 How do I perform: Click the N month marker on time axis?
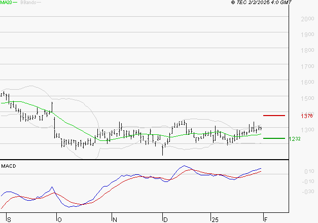pos(115,220)
